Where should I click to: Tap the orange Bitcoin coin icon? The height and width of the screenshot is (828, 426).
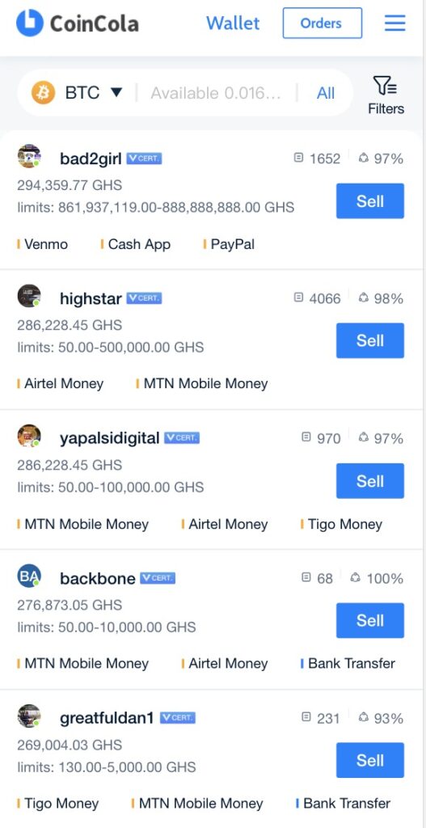(44, 93)
